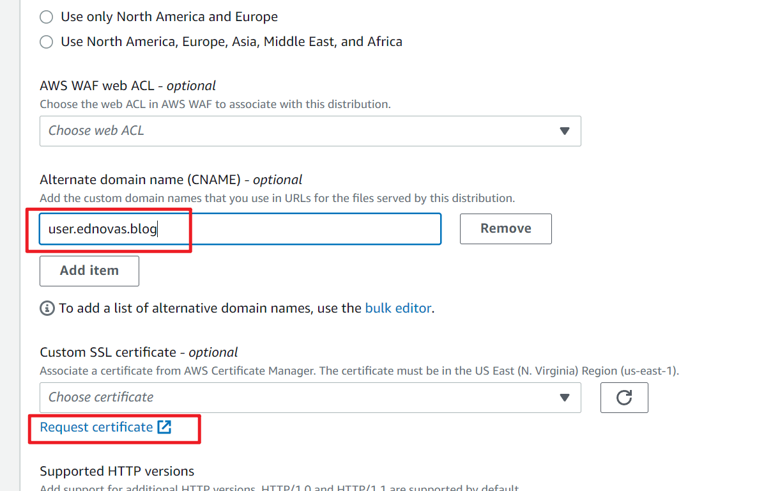Select the radio button for Use only North America and Europe
Viewport: 780px width, 491px height.
(x=45, y=17)
